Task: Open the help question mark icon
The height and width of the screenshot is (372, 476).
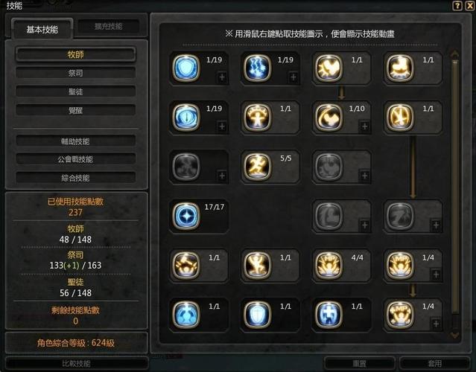Action: tap(457, 6)
